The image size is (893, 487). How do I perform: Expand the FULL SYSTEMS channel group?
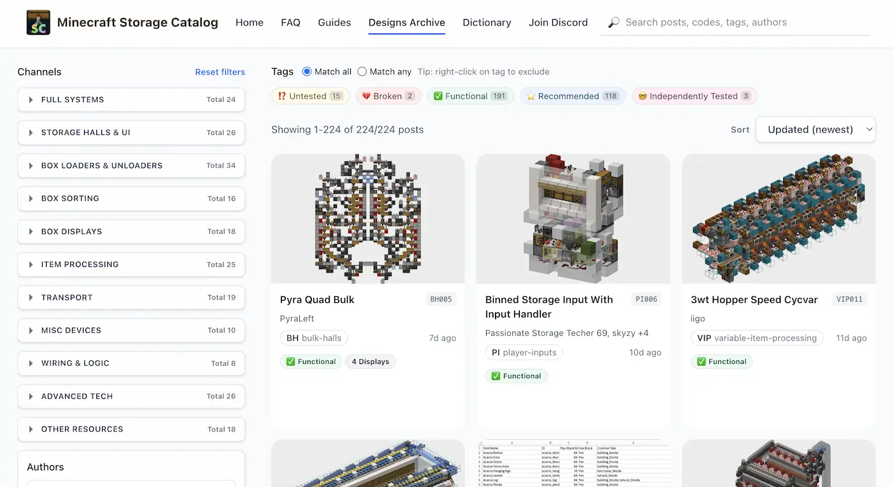[131, 99]
